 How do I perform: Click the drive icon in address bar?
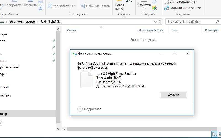[2, 22]
